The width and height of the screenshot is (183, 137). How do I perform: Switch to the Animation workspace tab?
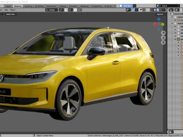click(x=73, y=6)
